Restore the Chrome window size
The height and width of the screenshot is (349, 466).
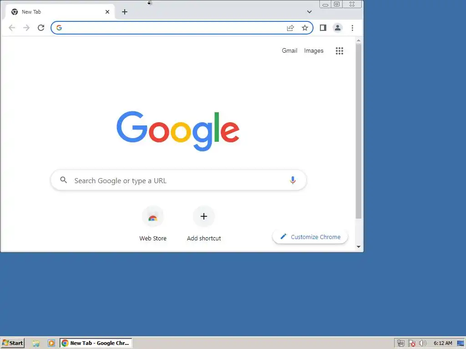click(x=337, y=4)
